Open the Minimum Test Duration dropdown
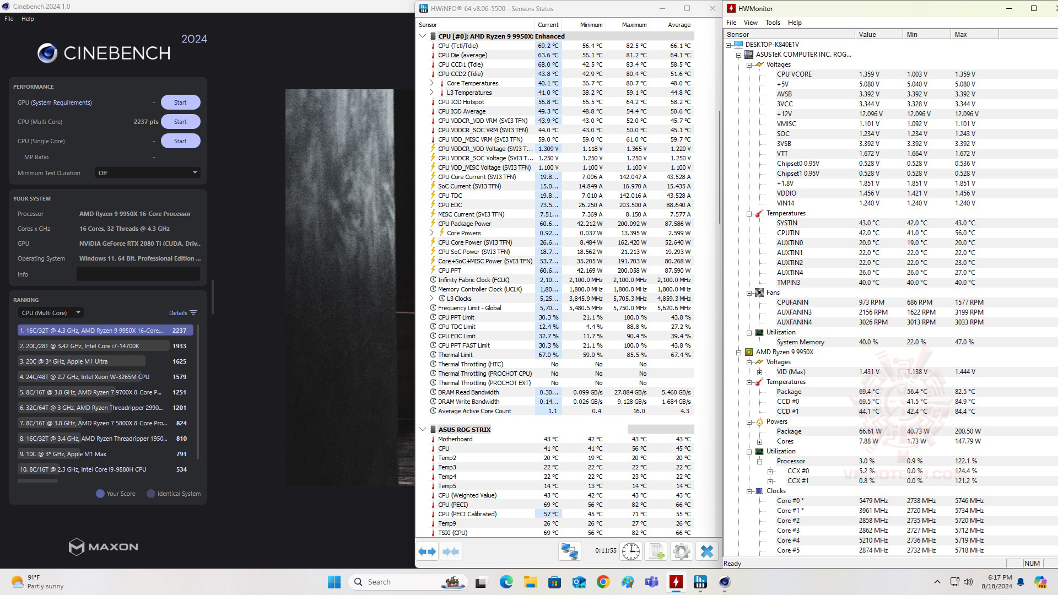The image size is (1058, 595). coord(147,173)
